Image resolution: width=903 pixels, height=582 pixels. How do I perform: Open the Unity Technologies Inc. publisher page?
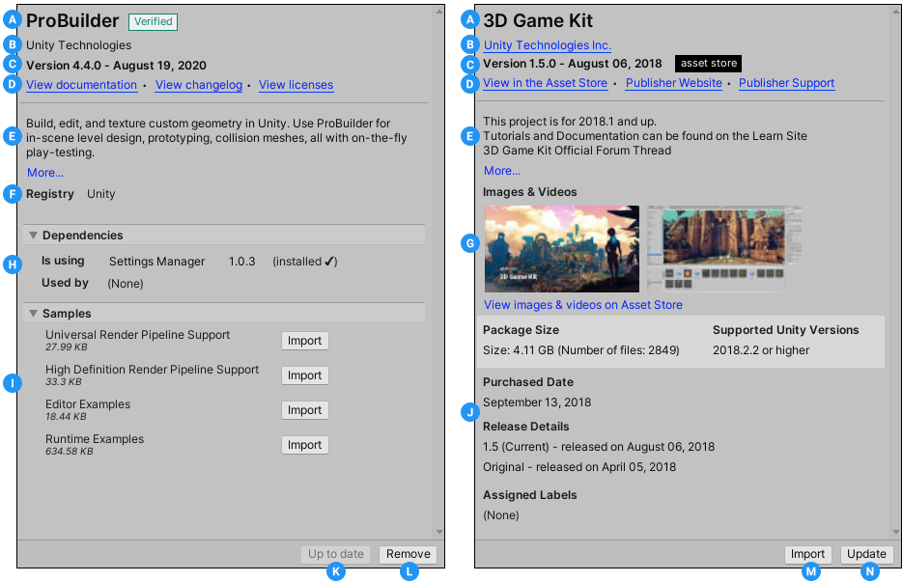(x=547, y=45)
